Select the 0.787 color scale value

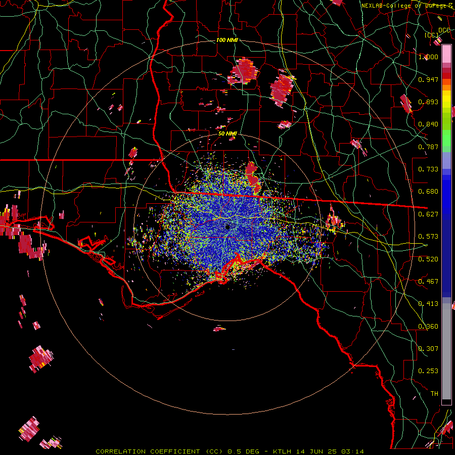tap(428, 147)
